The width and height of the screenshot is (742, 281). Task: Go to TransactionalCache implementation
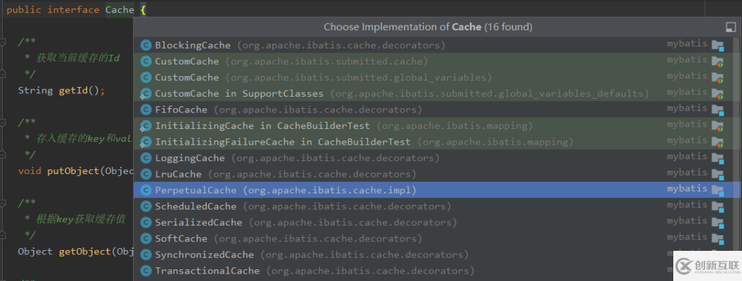[x=207, y=271]
